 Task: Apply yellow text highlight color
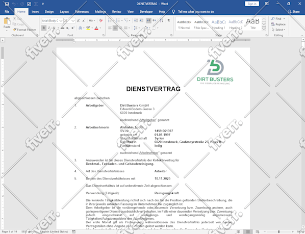[88, 28]
